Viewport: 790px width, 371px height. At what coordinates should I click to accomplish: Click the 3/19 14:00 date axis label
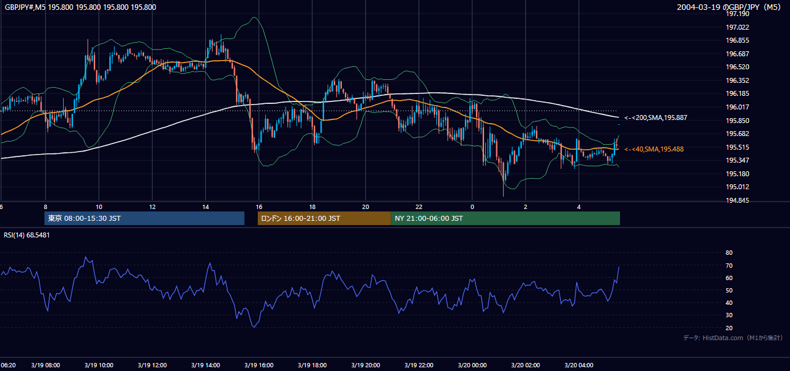(206, 365)
